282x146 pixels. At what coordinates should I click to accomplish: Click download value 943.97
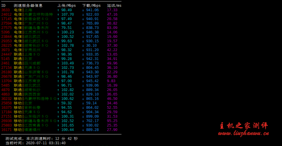click(92, 76)
